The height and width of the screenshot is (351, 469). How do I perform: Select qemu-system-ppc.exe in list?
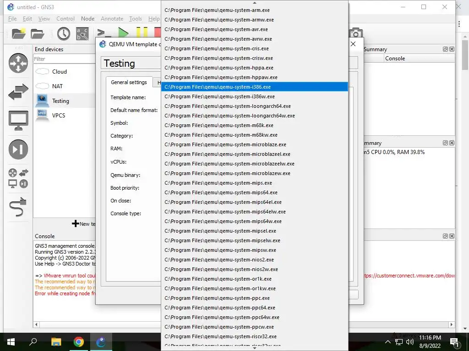(x=255, y=298)
